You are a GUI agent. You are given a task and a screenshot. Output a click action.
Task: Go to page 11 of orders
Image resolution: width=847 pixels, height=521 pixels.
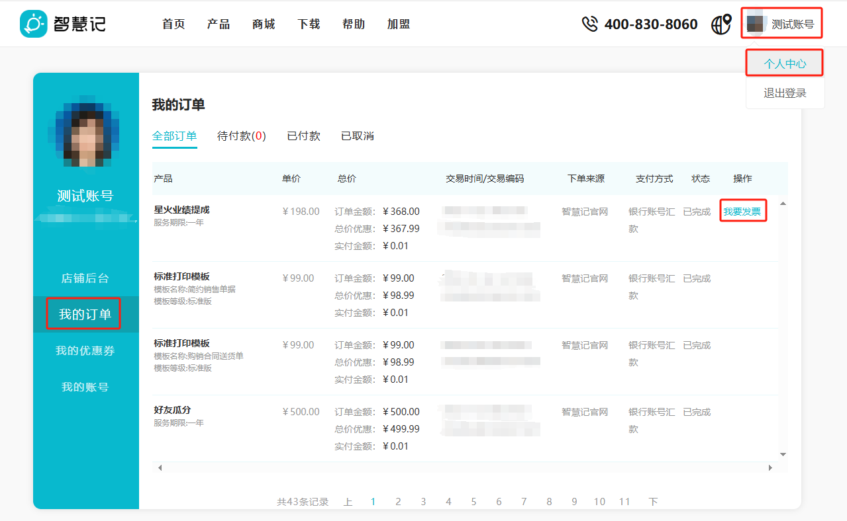[624, 502]
